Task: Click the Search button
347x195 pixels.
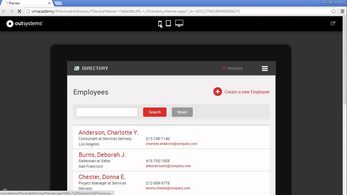Action: tap(155, 112)
